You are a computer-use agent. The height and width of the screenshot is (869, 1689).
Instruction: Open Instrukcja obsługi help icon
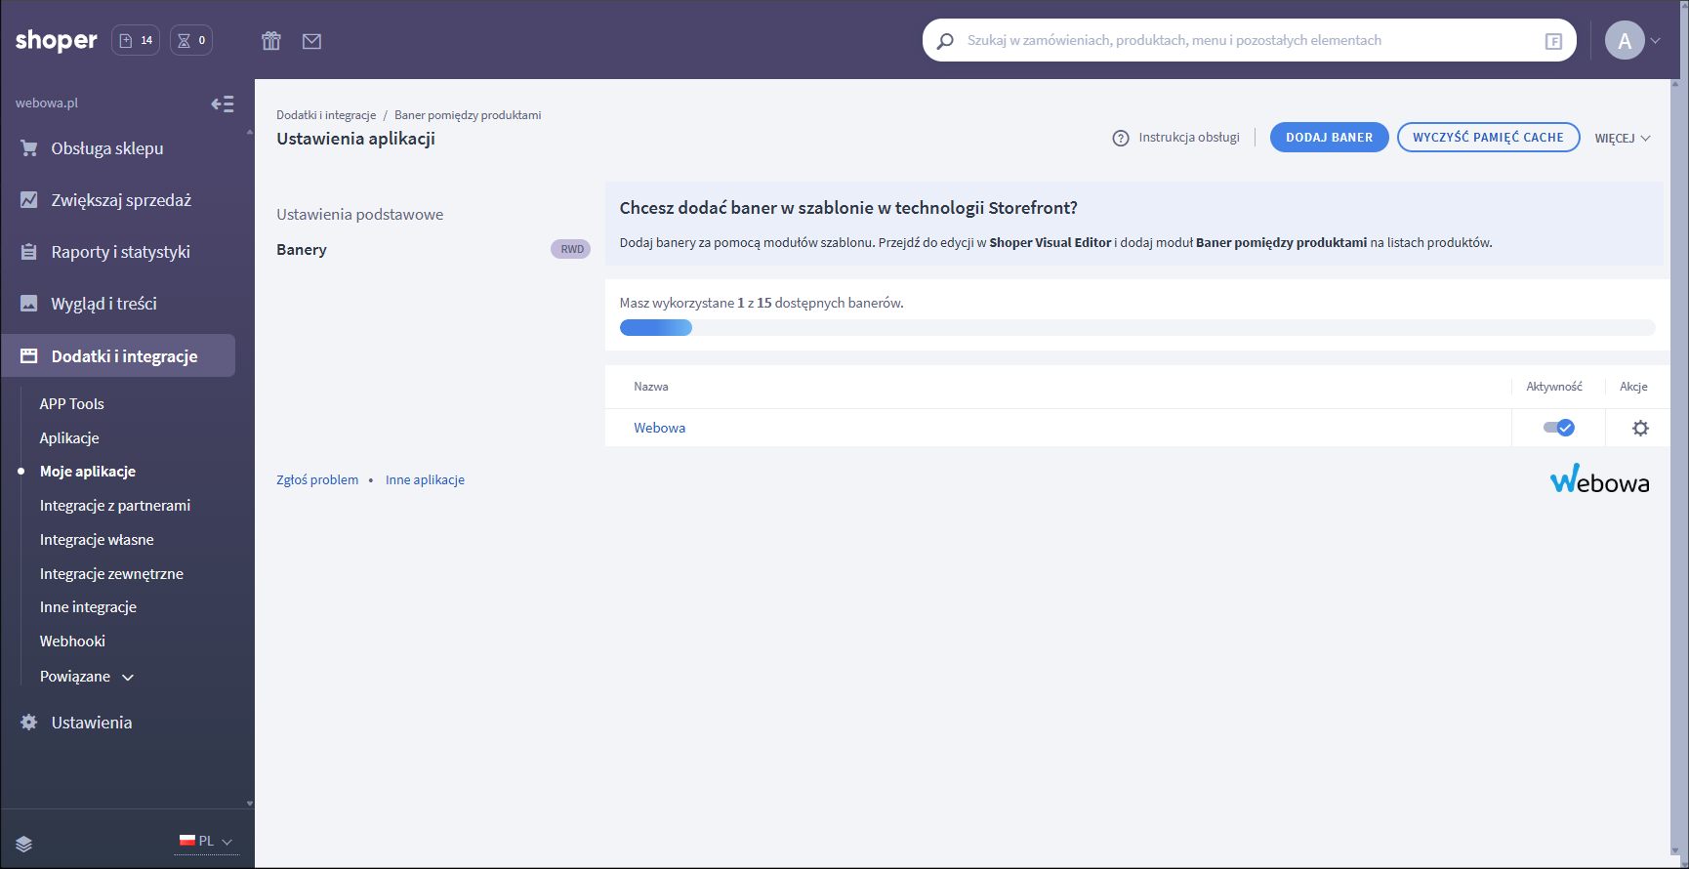coord(1121,138)
